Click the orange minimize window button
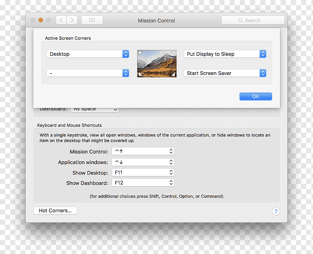The image size is (313, 254). [41, 20]
